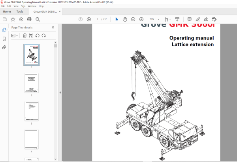
Task: Select the Highlight text pen tool
Action: pyautogui.click(x=198, y=19)
